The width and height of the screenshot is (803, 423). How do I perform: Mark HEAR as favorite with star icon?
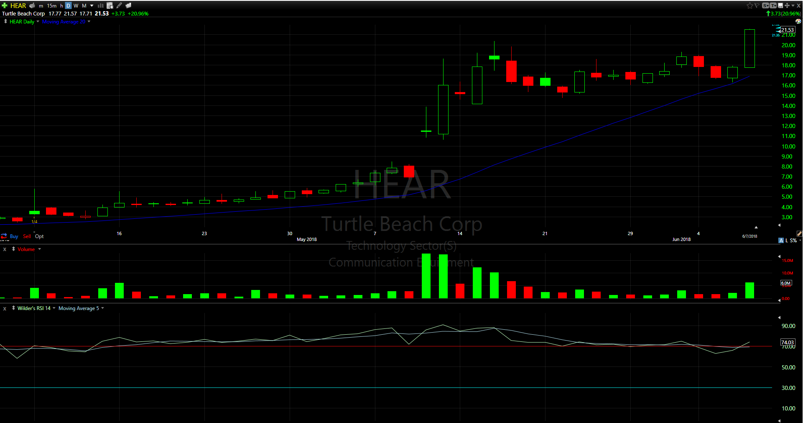(x=749, y=5)
